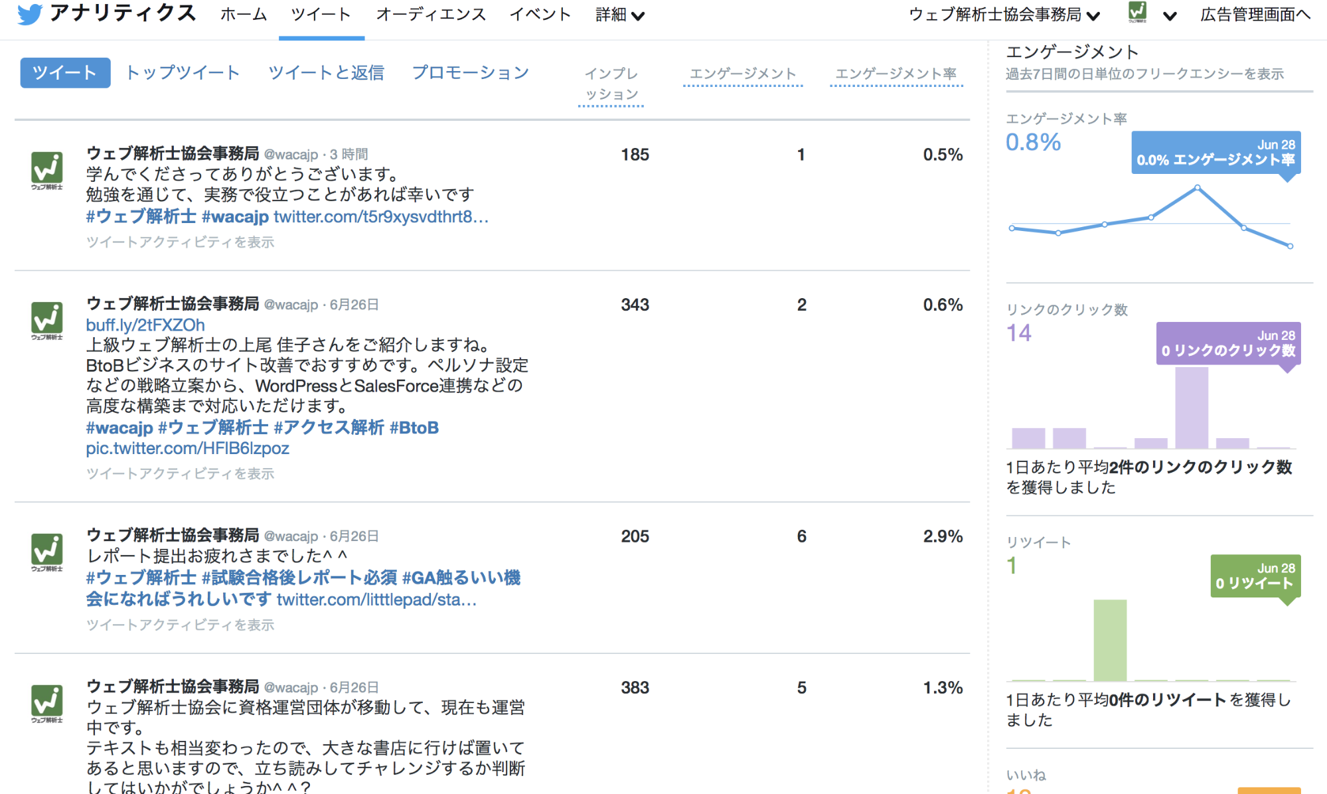Sort tweets by エンゲージメント column

click(x=743, y=74)
